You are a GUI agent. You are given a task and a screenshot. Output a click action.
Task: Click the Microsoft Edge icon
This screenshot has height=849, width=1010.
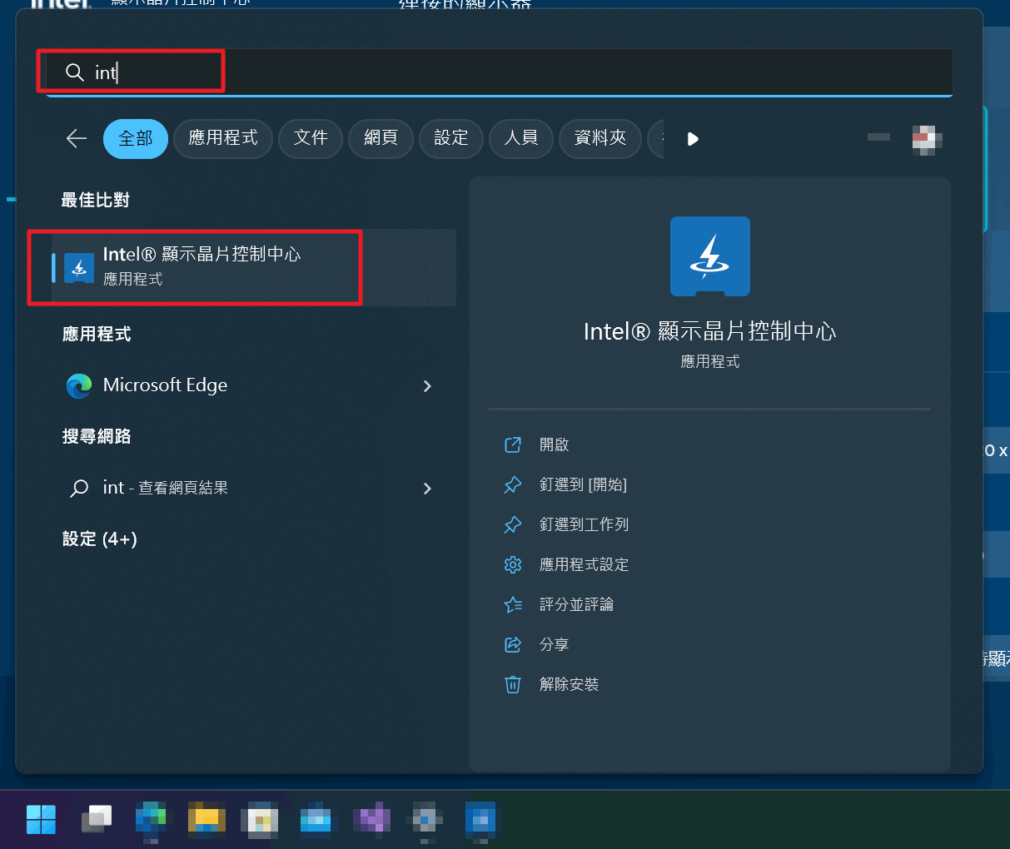click(79, 385)
